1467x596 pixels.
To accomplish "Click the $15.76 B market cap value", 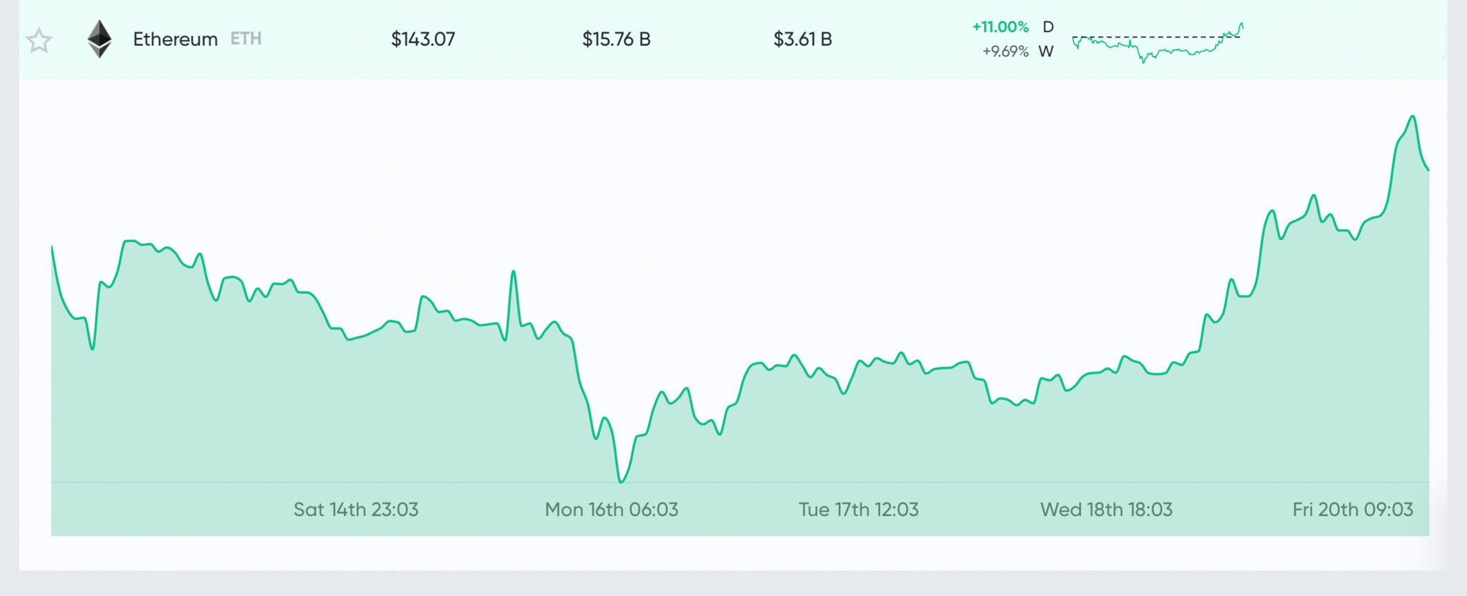I will pos(616,39).
